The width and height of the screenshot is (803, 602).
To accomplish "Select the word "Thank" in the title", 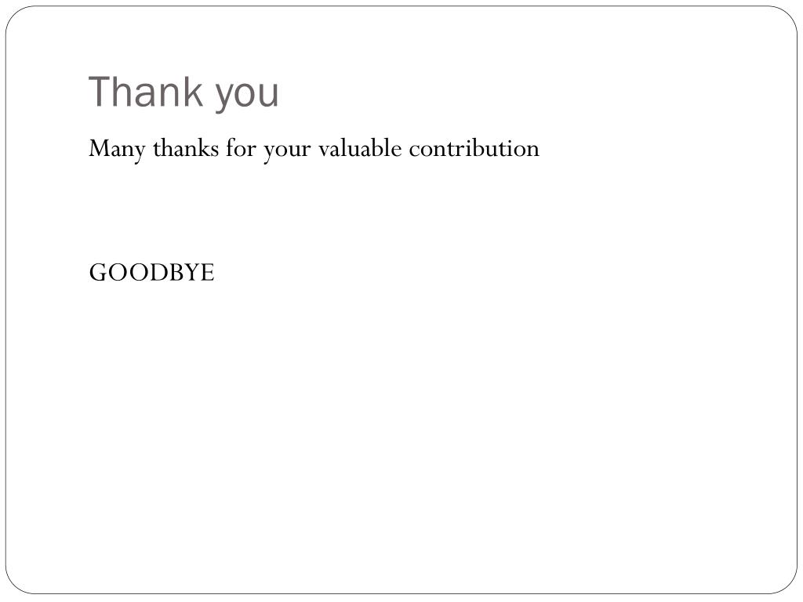I will [x=146, y=91].
